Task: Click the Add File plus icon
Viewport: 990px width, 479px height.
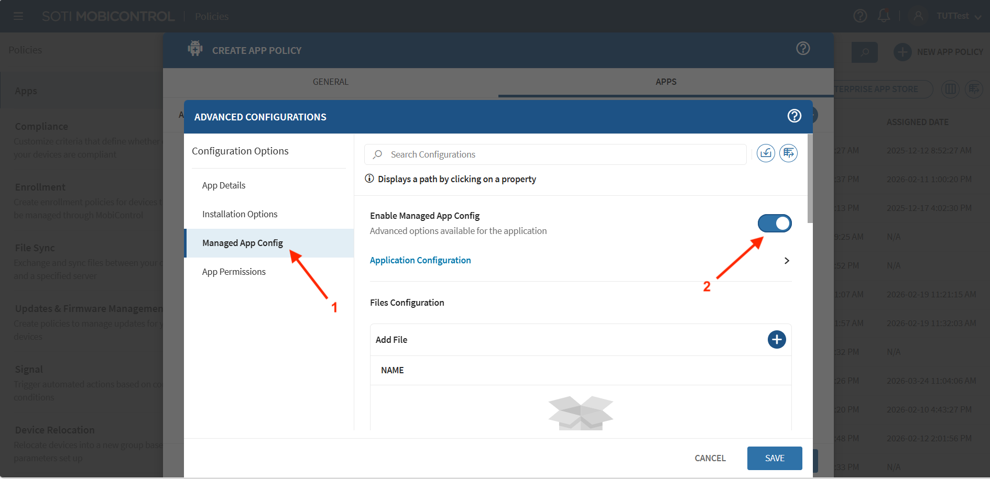Action: pyautogui.click(x=776, y=340)
